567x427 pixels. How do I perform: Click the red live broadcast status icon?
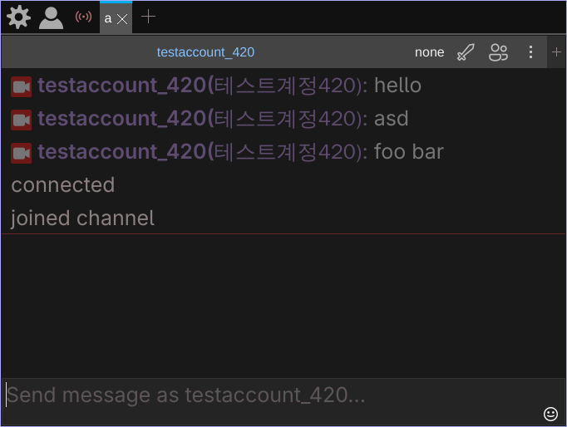pos(83,17)
